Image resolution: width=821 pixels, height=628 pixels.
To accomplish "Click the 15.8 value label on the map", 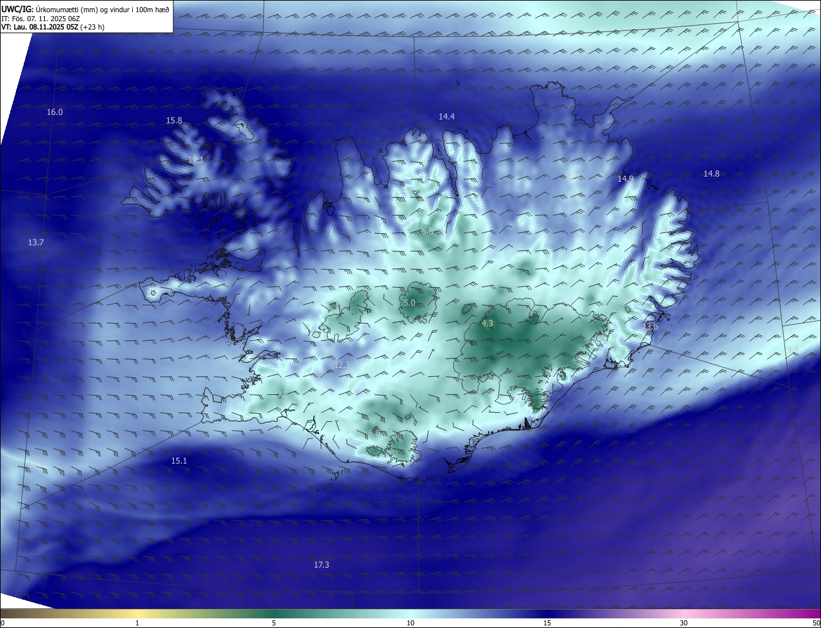I will tap(174, 120).
